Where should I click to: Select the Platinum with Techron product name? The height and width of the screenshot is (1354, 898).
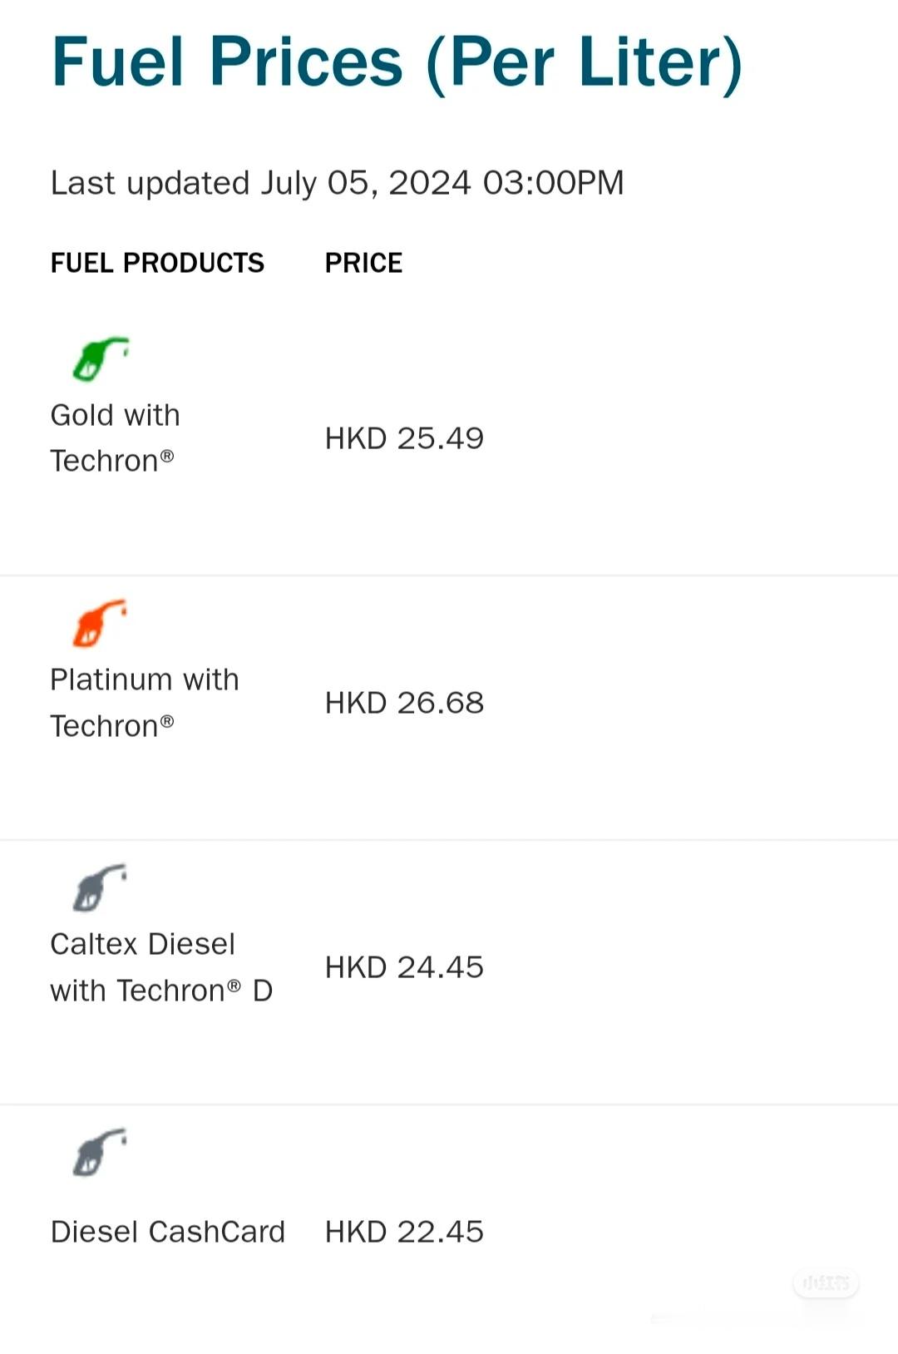(145, 703)
